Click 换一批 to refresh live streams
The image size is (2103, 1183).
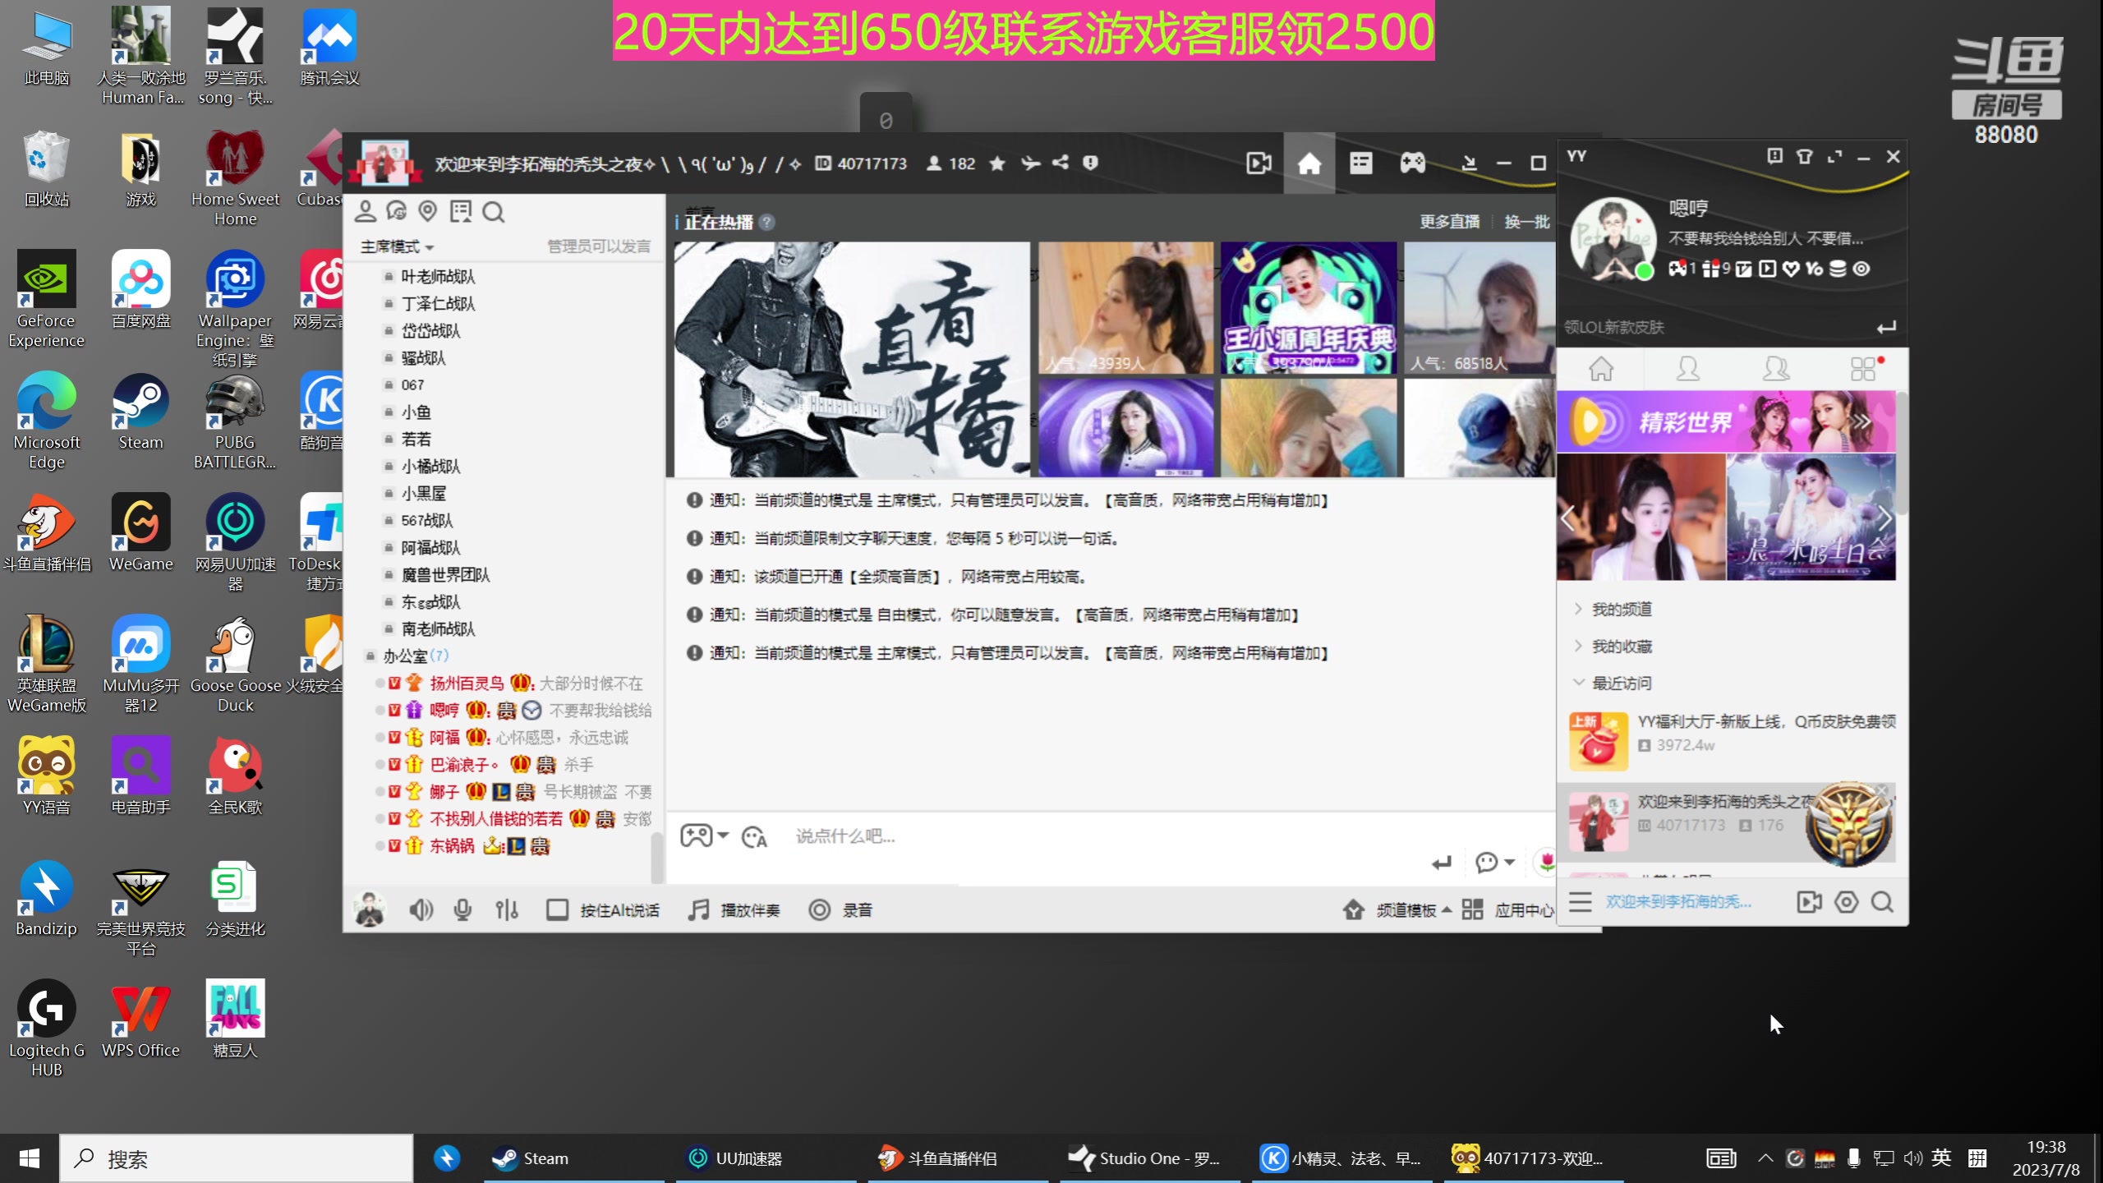[x=1526, y=222]
